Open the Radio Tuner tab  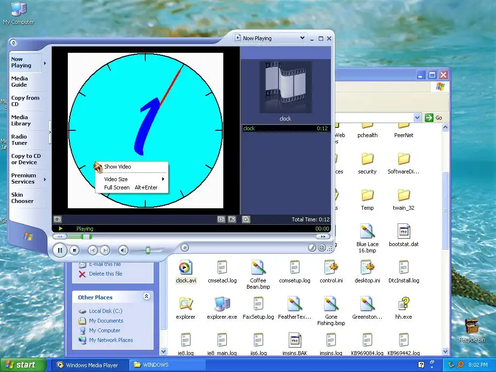click(x=19, y=139)
